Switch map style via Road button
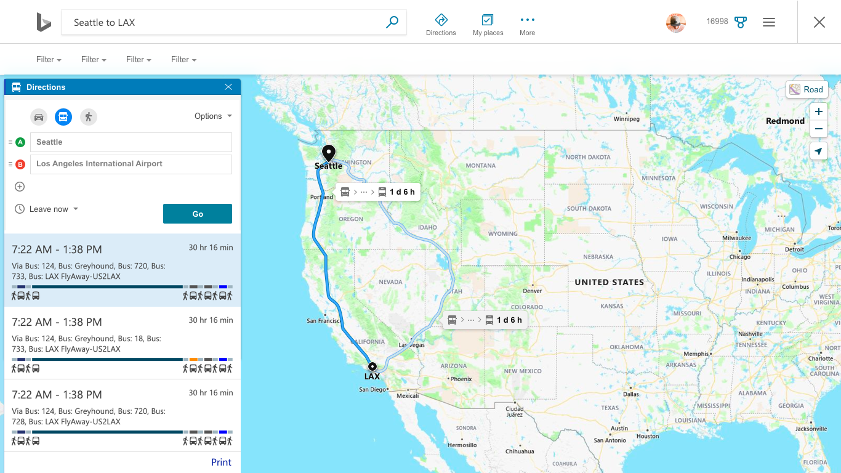The height and width of the screenshot is (473, 841). [807, 89]
